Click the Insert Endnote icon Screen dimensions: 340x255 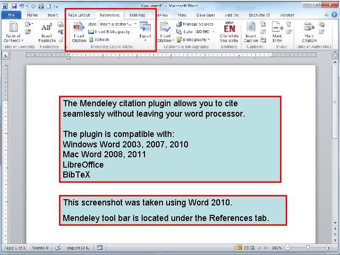point(60,24)
